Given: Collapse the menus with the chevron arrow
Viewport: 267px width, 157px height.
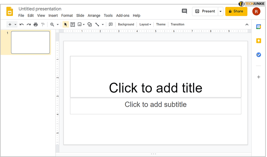Looking at the screenshot, I should pos(247,24).
